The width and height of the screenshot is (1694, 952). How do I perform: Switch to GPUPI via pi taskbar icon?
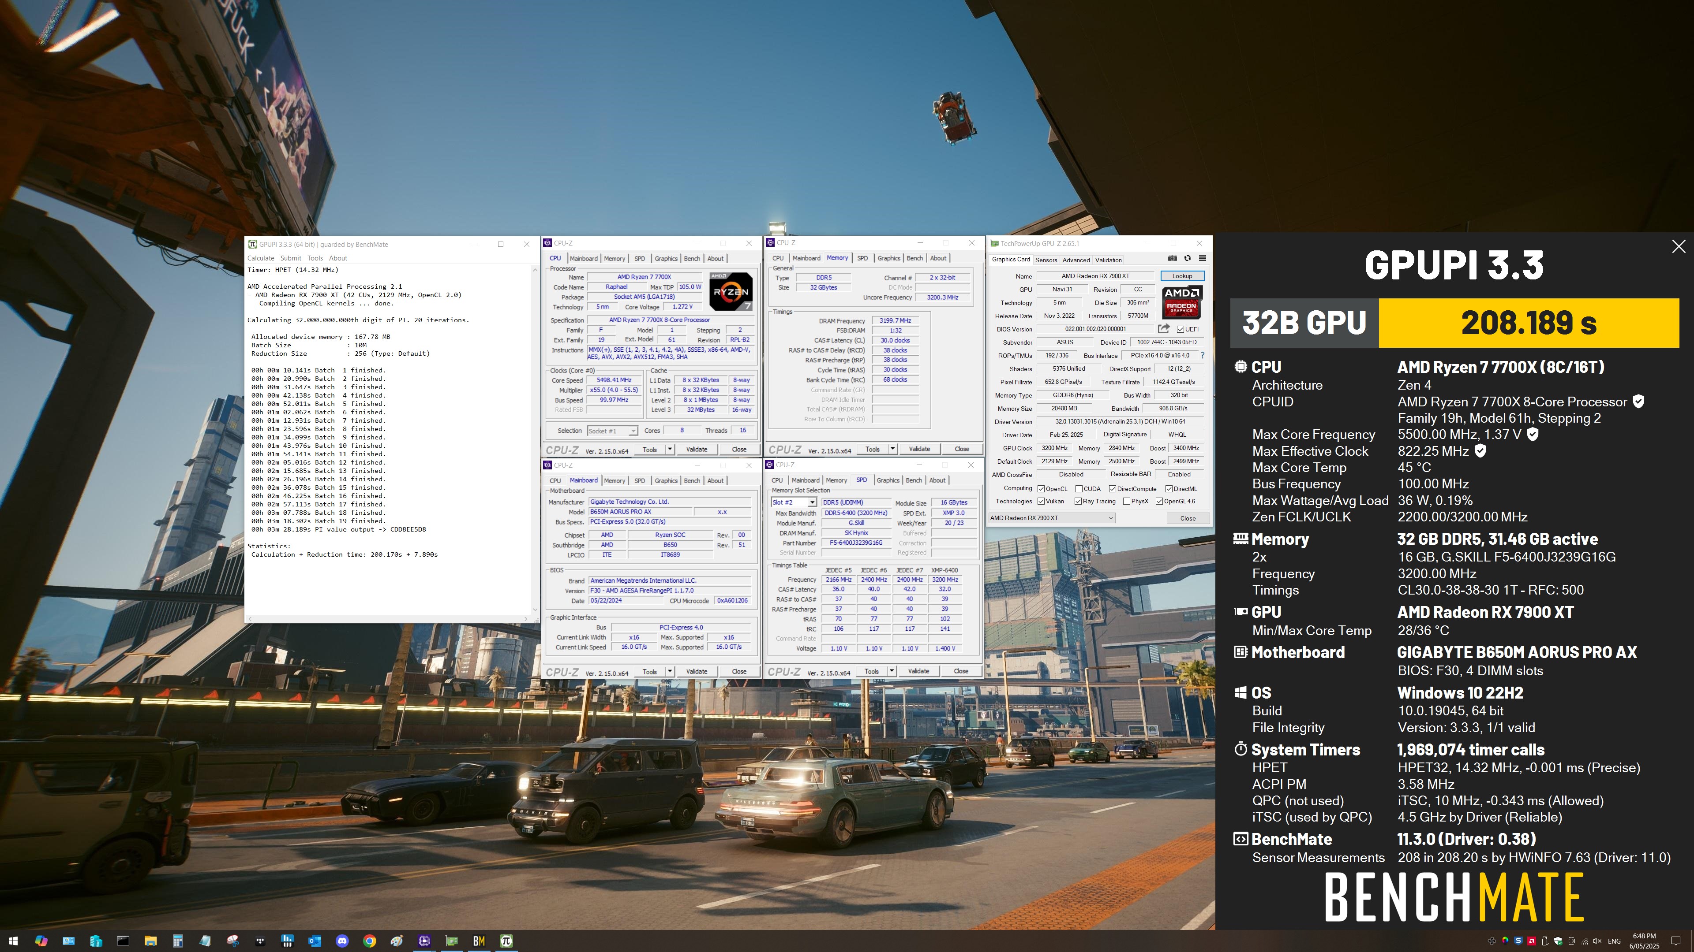tap(506, 941)
